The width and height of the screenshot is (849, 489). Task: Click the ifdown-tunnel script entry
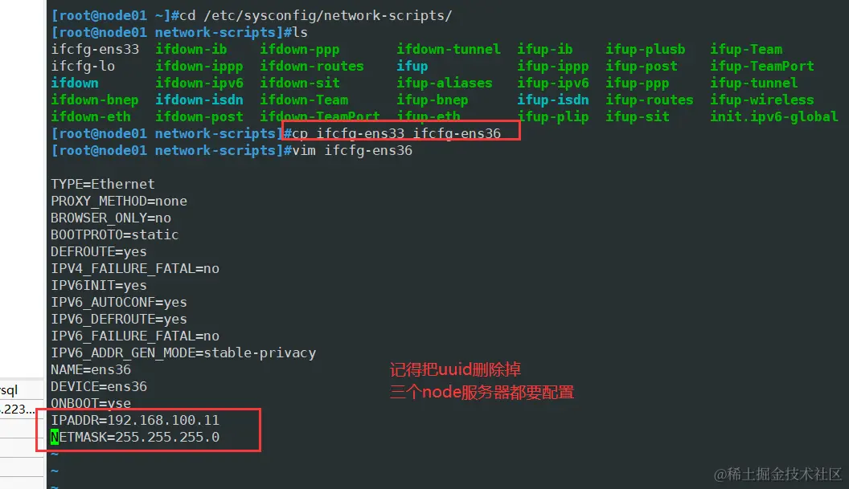[449, 49]
